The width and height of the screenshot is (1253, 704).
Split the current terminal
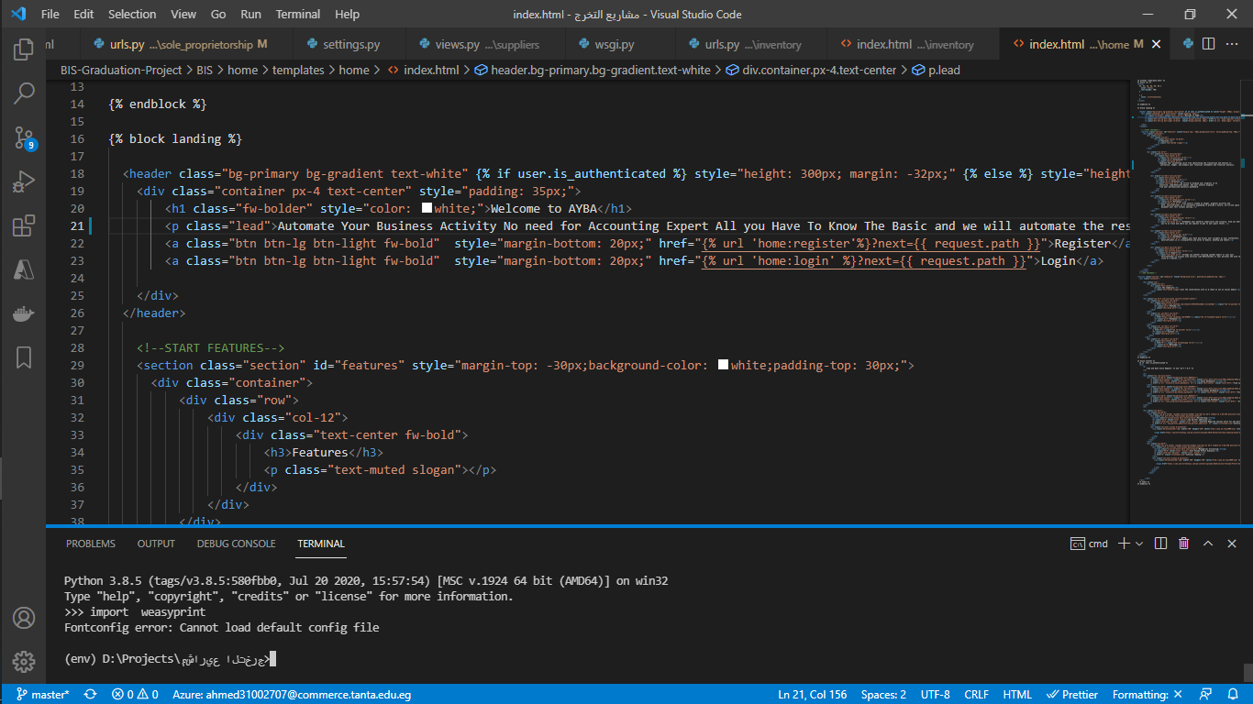point(1160,543)
